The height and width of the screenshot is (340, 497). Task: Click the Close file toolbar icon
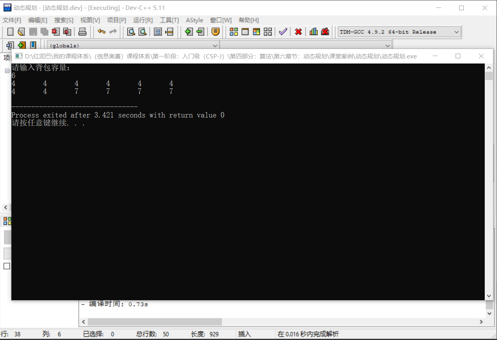click(x=56, y=32)
